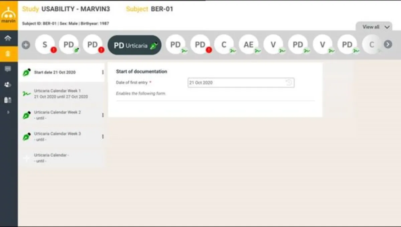Click the Study USABILITY - MARVIN3 title

(x=66, y=9)
